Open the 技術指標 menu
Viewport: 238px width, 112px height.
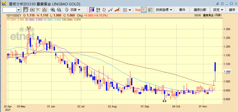pos(164,10)
